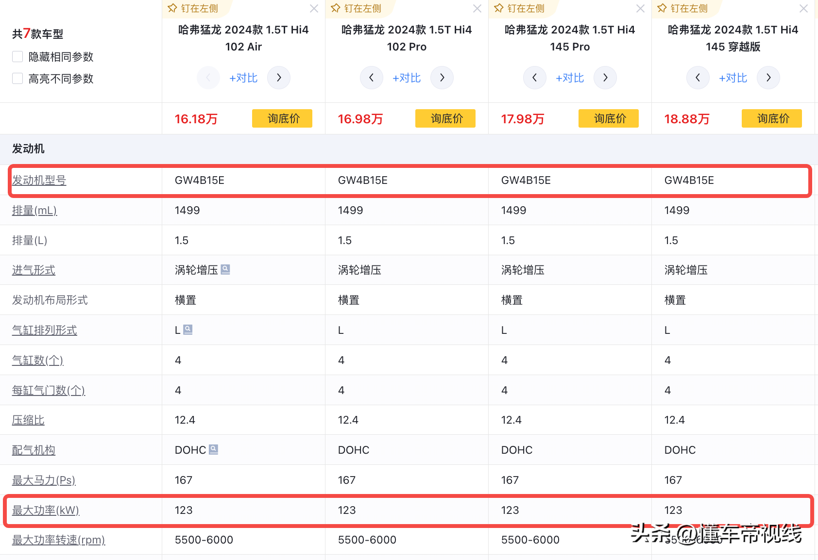Screen dimensions: 818x560
Task: Click the 16.18万 price text
Action: point(196,119)
